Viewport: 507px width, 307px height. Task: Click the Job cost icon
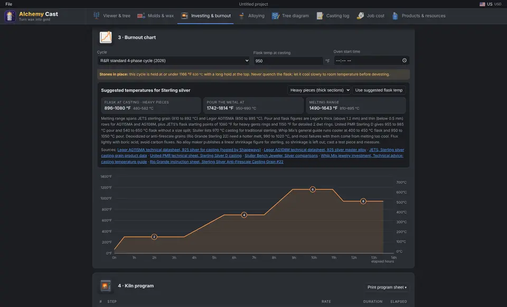360,15
